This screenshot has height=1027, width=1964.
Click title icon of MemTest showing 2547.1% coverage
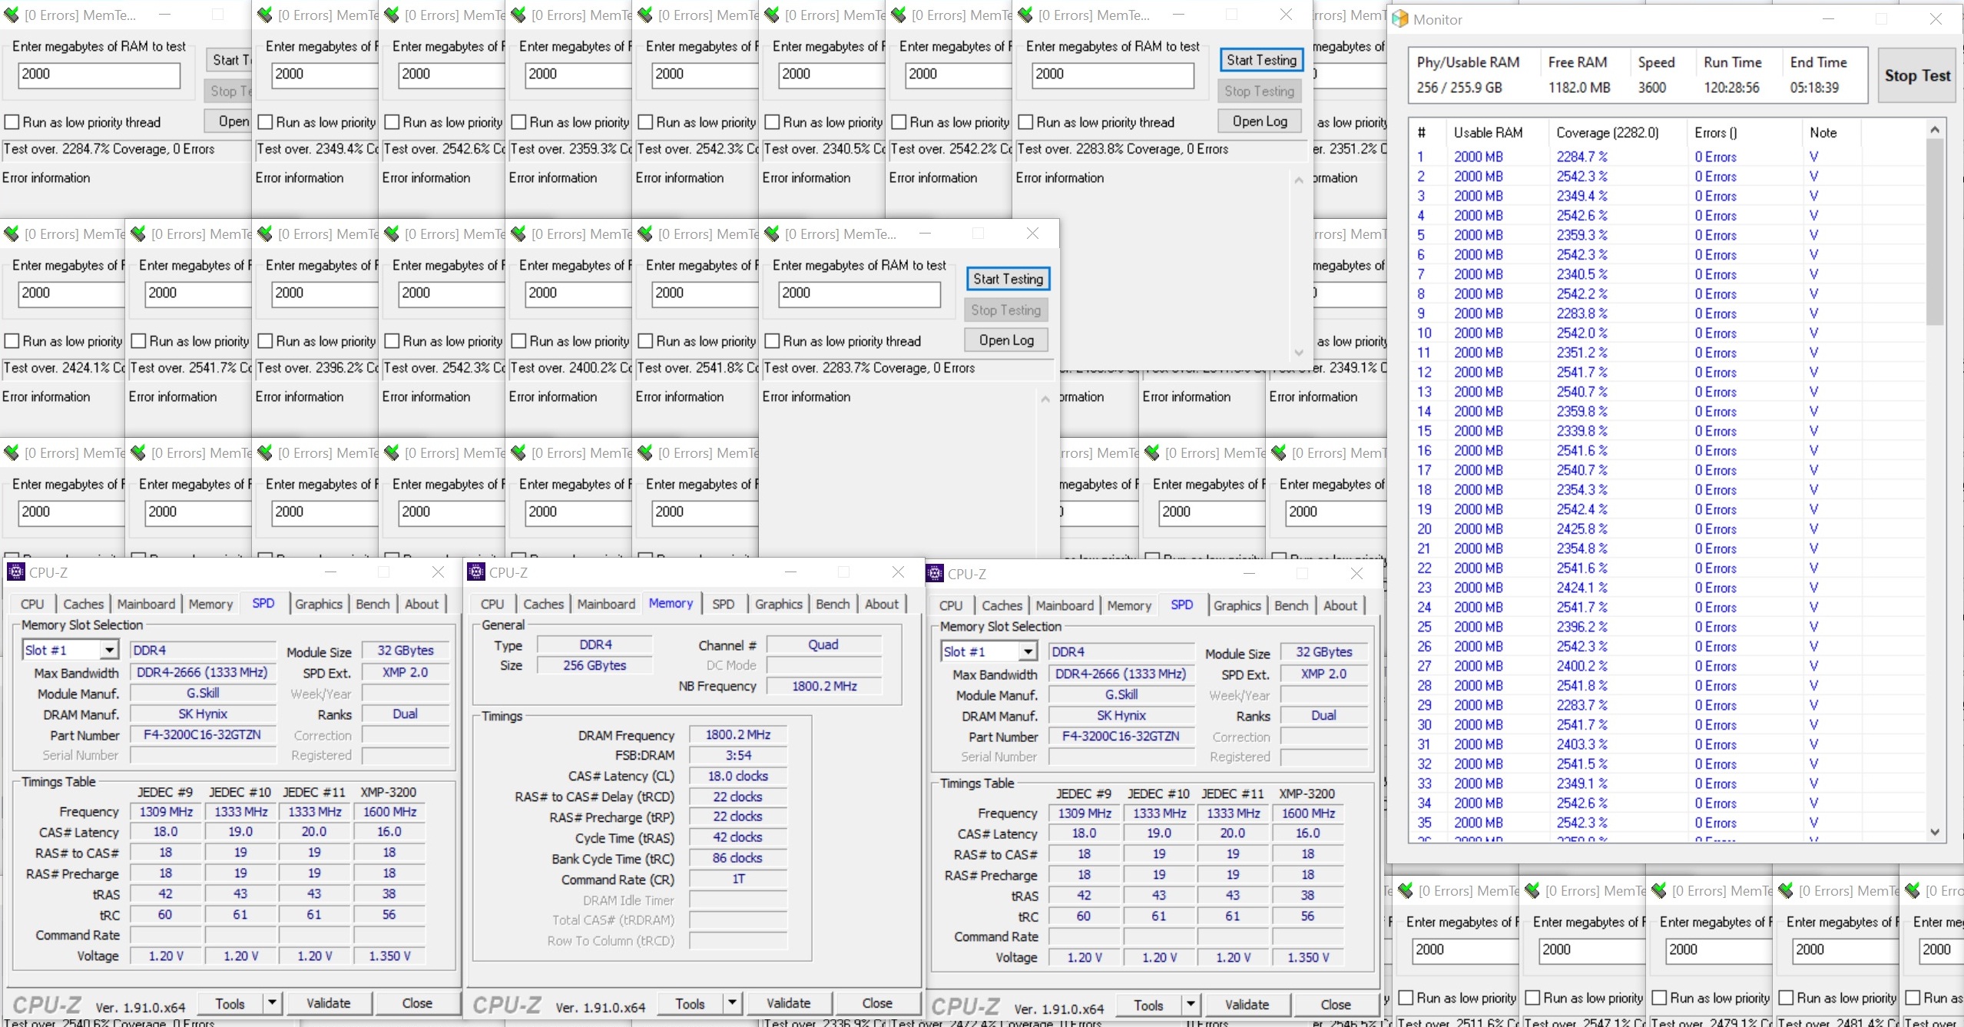(x=1532, y=890)
